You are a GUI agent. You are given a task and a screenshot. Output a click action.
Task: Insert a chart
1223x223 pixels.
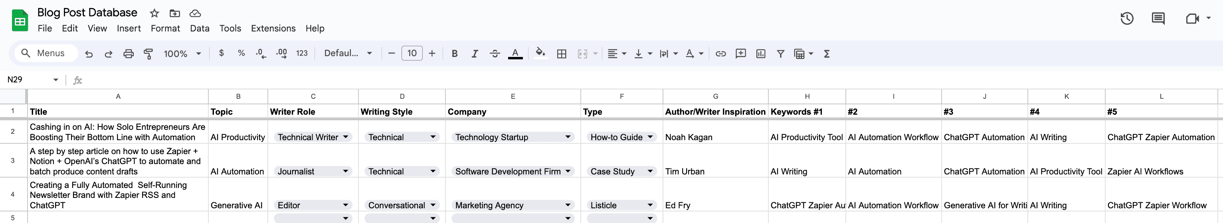[x=760, y=53]
